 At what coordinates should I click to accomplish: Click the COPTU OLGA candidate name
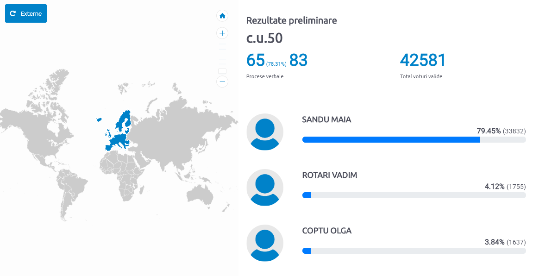[326, 231]
